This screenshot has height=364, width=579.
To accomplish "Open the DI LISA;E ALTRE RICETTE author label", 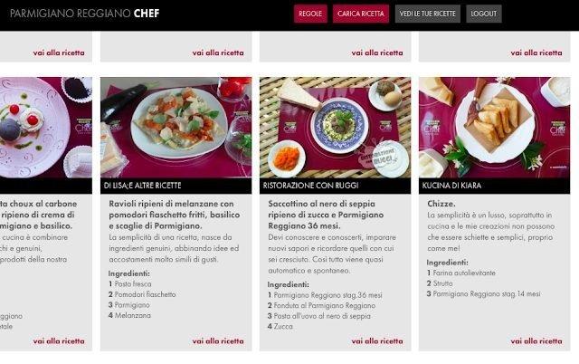I will tap(143, 186).
